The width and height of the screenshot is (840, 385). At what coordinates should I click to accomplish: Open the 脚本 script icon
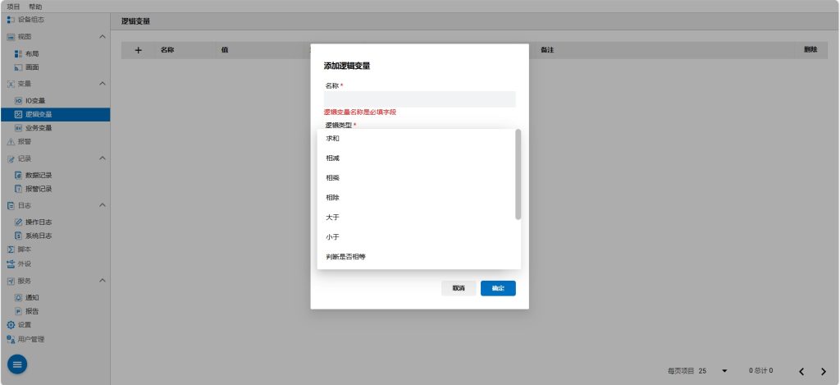click(x=11, y=250)
